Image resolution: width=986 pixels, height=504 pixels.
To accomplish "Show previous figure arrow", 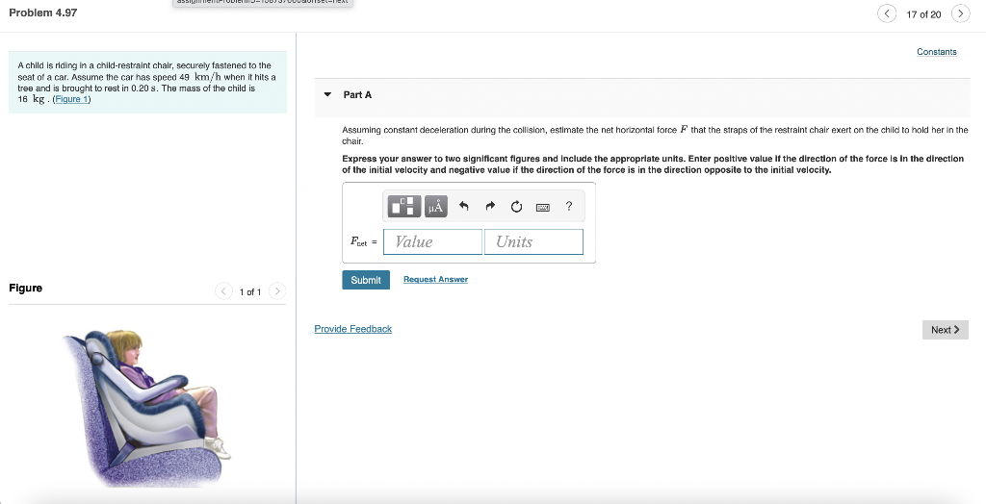I will [223, 291].
